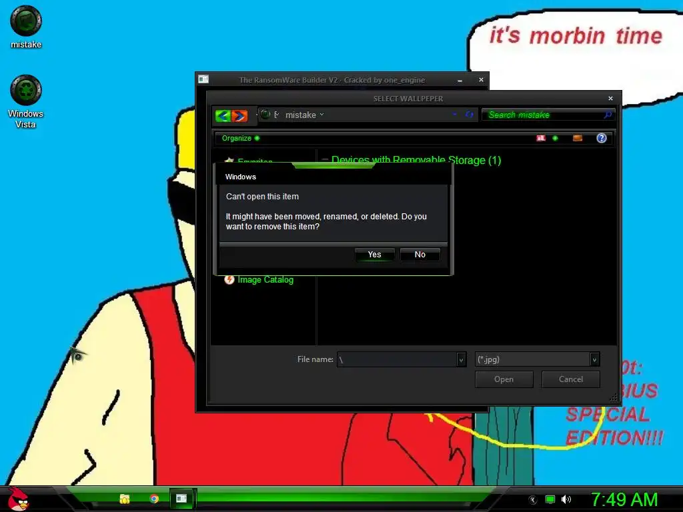
Task: Click the mistake folder name in address bar
Action: (301, 115)
